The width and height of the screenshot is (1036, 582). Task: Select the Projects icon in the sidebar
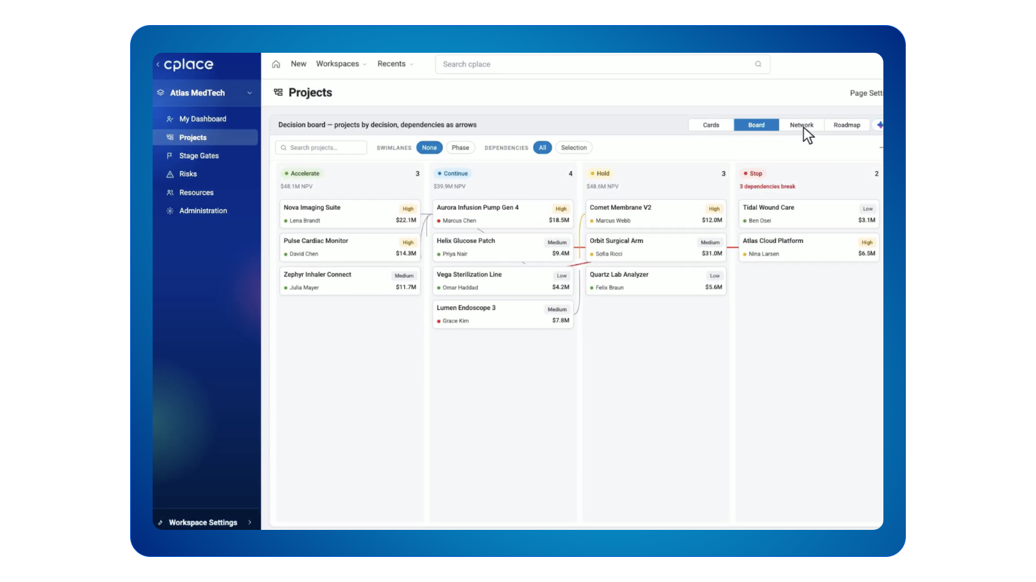pos(170,137)
